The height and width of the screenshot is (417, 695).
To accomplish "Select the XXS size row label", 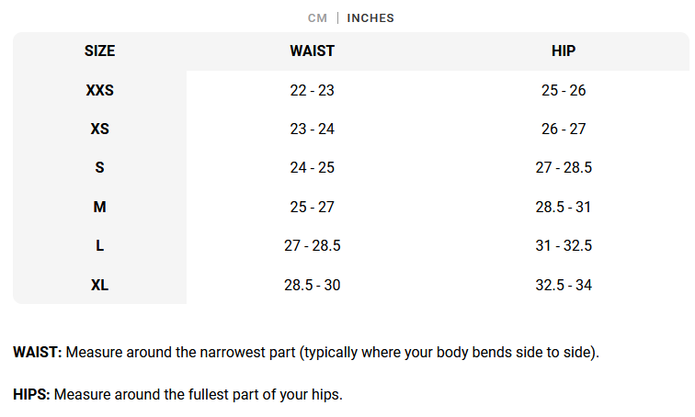I will pyautogui.click(x=99, y=91).
